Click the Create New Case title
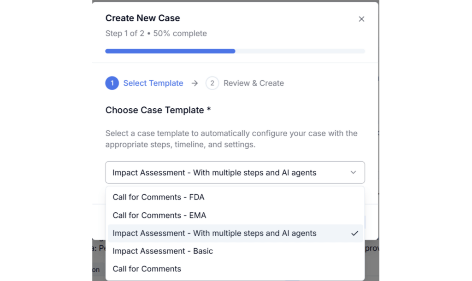472x281 pixels. point(143,18)
